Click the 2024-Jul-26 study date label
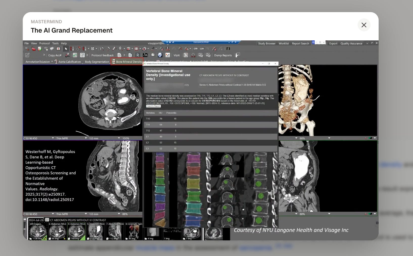This screenshot has height=256, width=413. pyautogui.click(x=36, y=220)
